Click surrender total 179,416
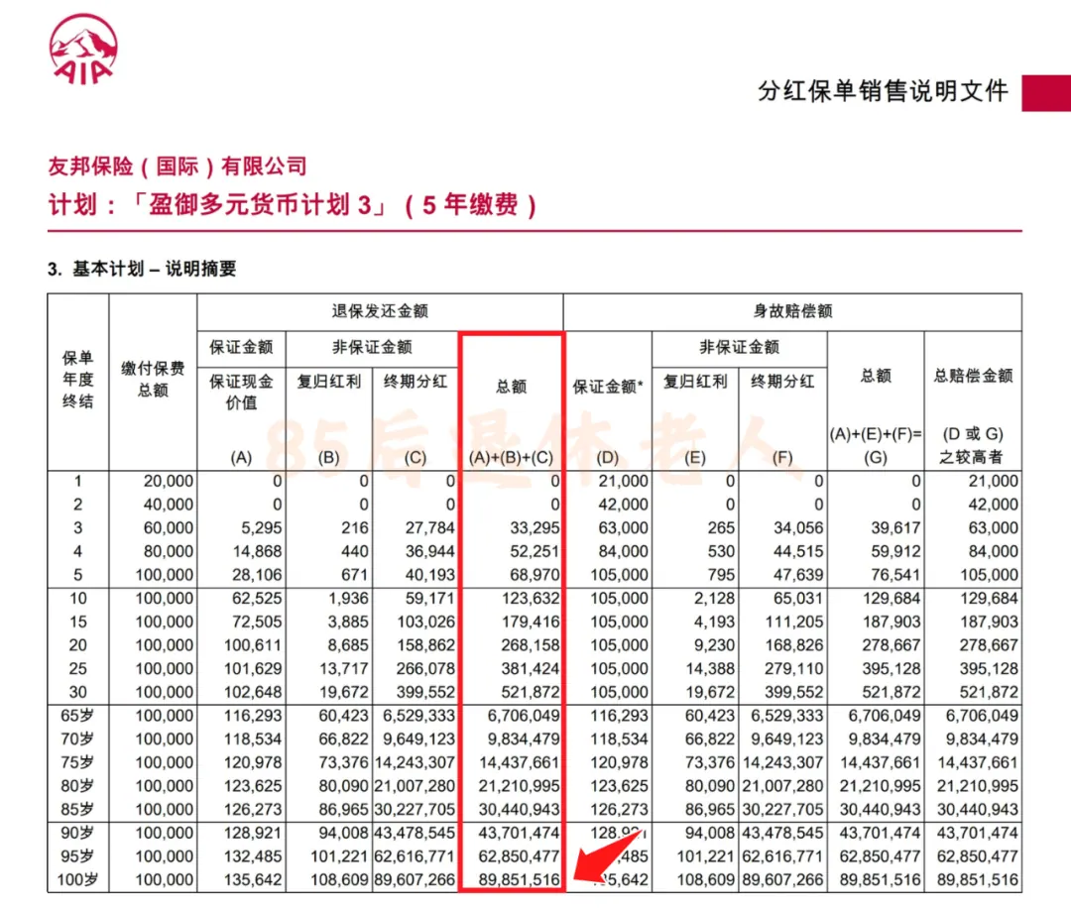This screenshot has width=1071, height=908. [531, 622]
